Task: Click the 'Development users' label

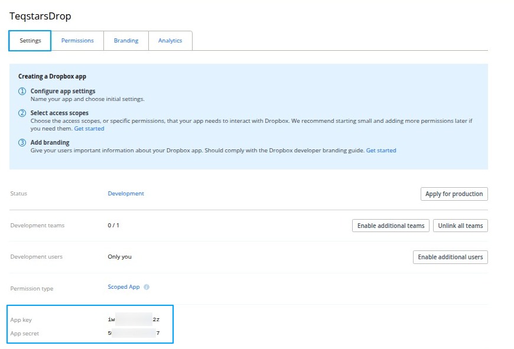Action: tap(37, 257)
